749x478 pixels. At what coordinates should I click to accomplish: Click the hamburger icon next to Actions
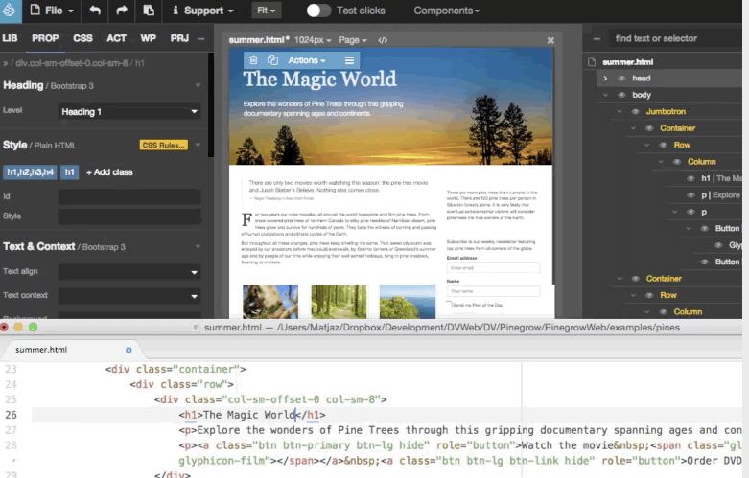click(350, 59)
